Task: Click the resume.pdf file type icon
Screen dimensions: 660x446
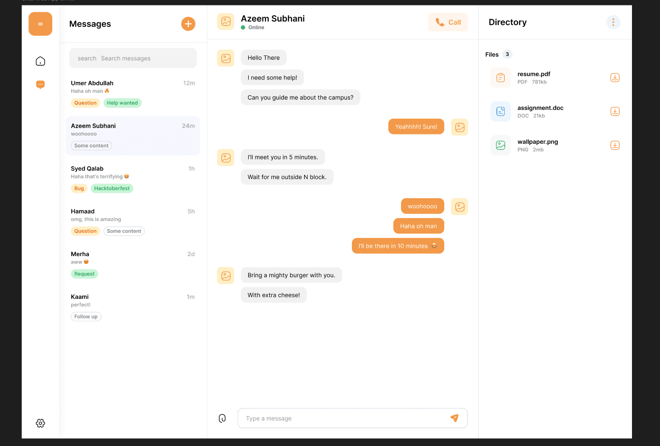Action: click(500, 78)
